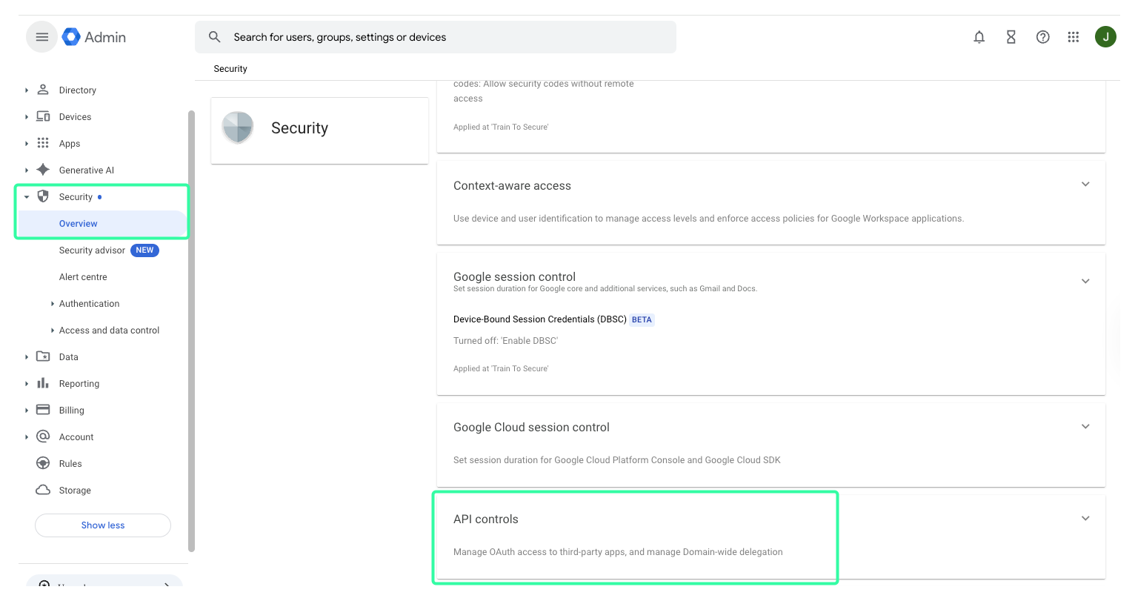The width and height of the screenshot is (1135, 601).
Task: Open the help question mark icon
Action: (1042, 37)
